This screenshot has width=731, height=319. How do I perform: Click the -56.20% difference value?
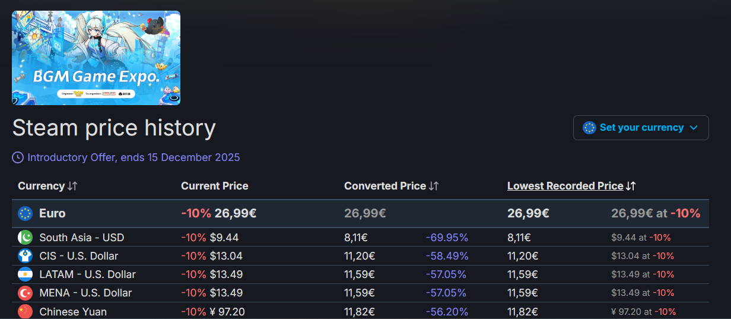(447, 311)
